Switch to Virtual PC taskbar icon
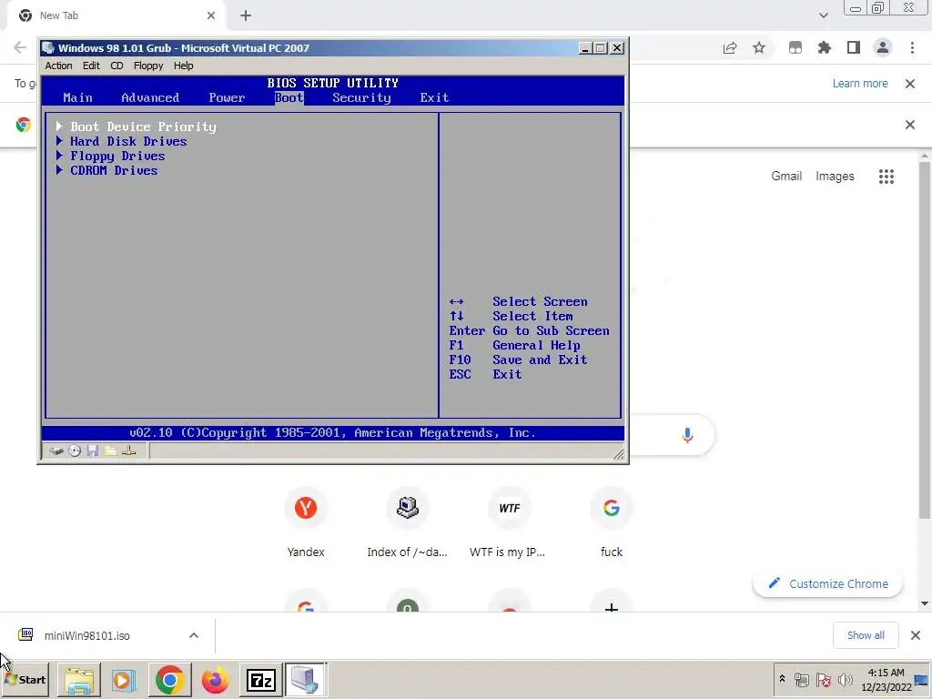Screen dimensions: 932x699 pyautogui.click(x=306, y=680)
